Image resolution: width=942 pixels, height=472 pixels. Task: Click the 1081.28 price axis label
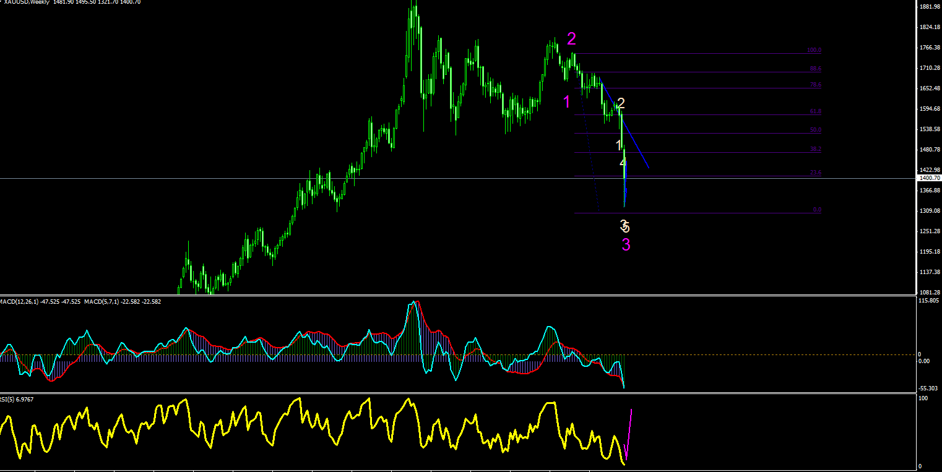tap(930, 292)
